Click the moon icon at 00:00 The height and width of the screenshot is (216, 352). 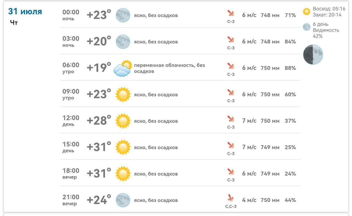(x=123, y=15)
